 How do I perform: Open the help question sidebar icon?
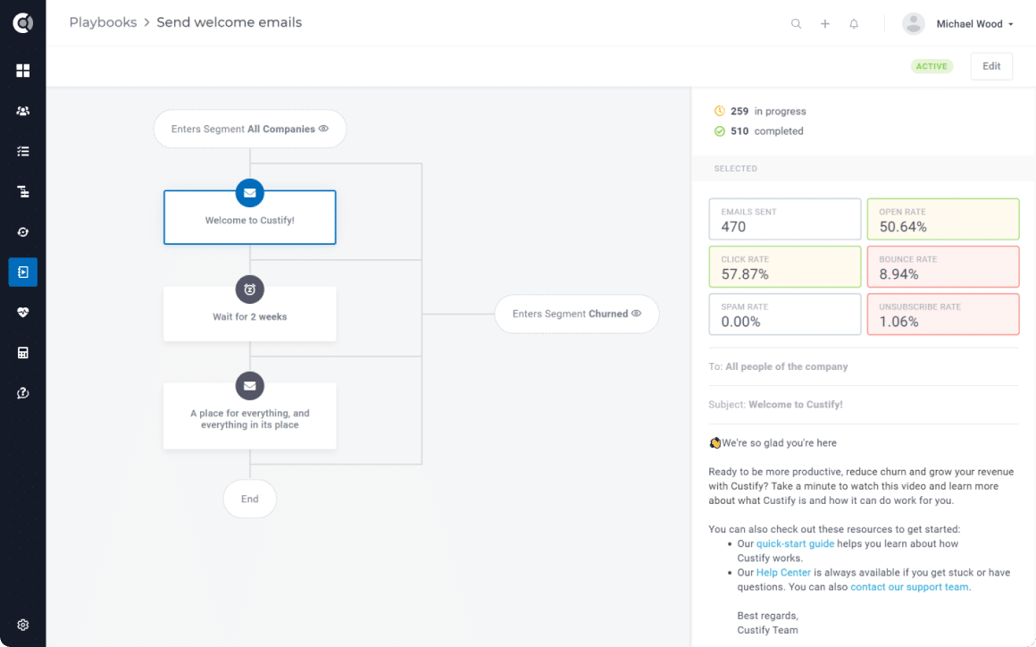[23, 393]
